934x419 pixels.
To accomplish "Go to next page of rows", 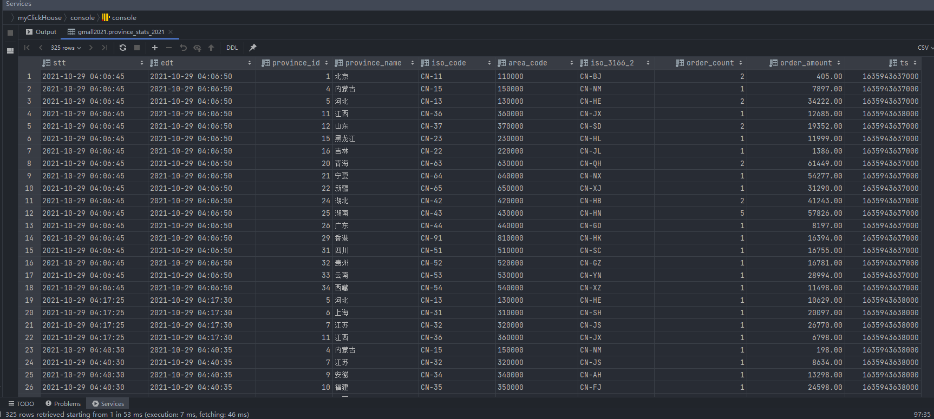I will pyautogui.click(x=90, y=48).
